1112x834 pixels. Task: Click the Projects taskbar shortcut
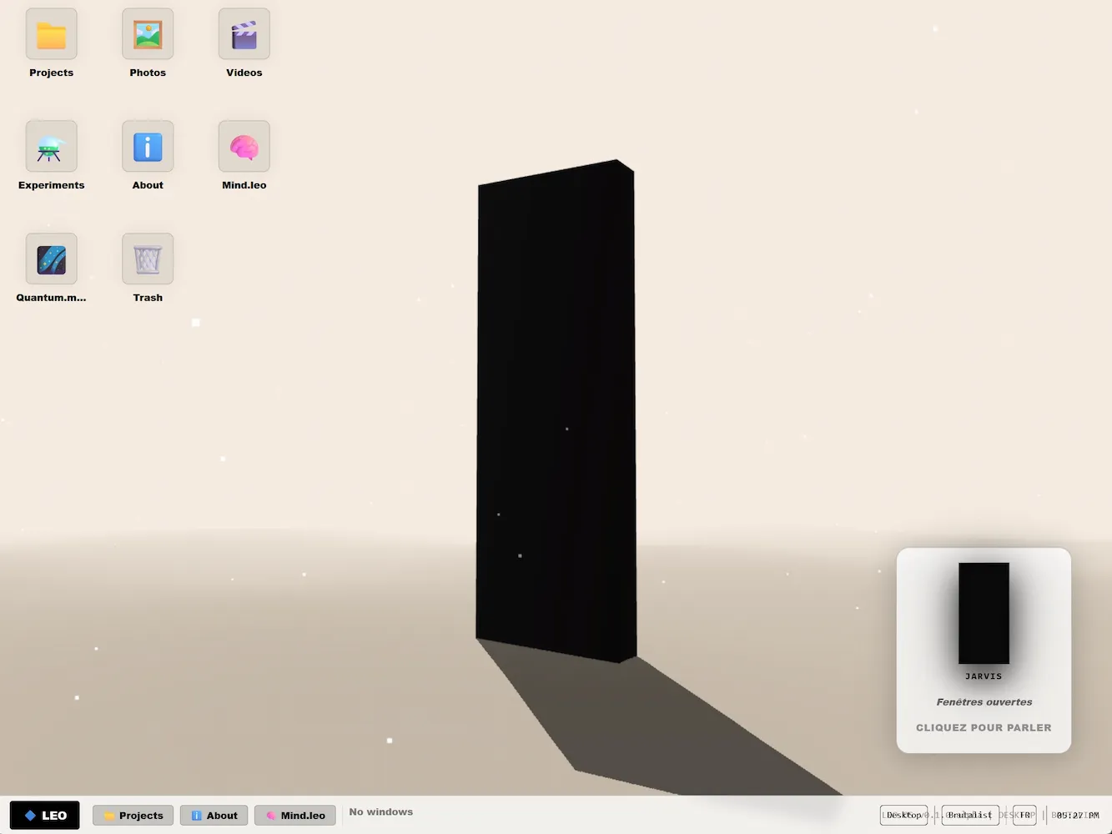tap(133, 815)
